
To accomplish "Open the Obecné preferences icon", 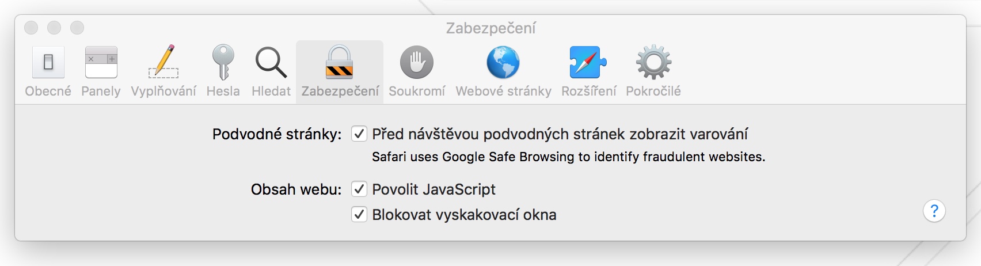I will pyautogui.click(x=48, y=62).
